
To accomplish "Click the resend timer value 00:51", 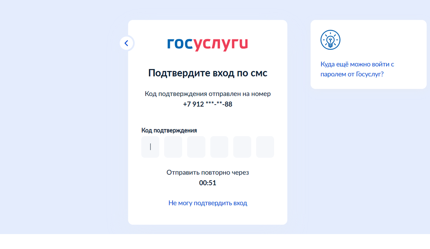I will pyautogui.click(x=208, y=183).
